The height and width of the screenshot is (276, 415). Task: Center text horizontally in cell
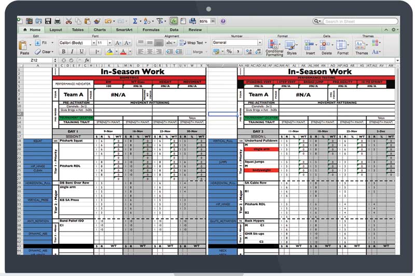[149, 51]
